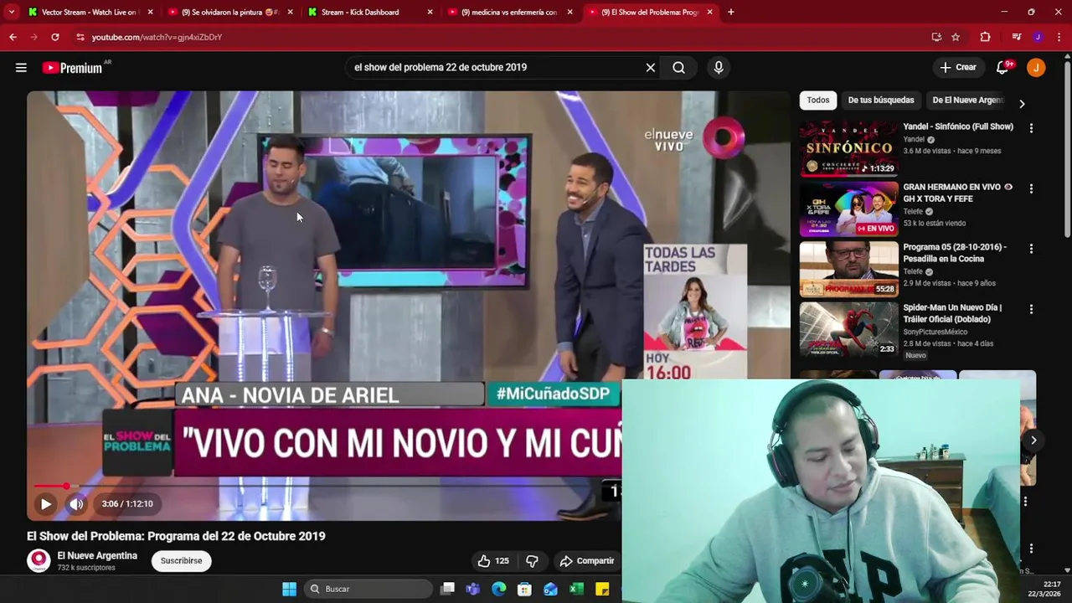Install app icon in address bar
Image resolution: width=1072 pixels, height=603 pixels.
coord(936,37)
